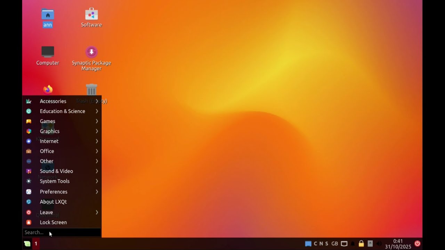
Task: Click the Sound & Video category icon
Action: (29, 171)
